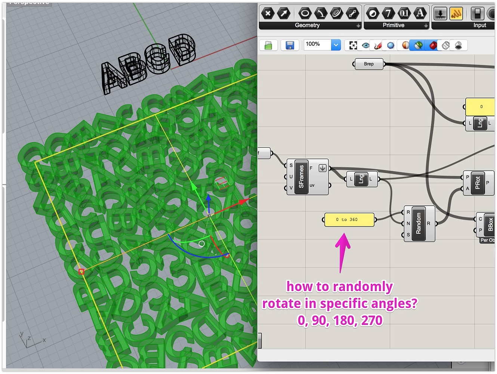The width and height of the screenshot is (497, 374).
Task: Toggle the preview visibility eye icon
Action: pos(365,45)
